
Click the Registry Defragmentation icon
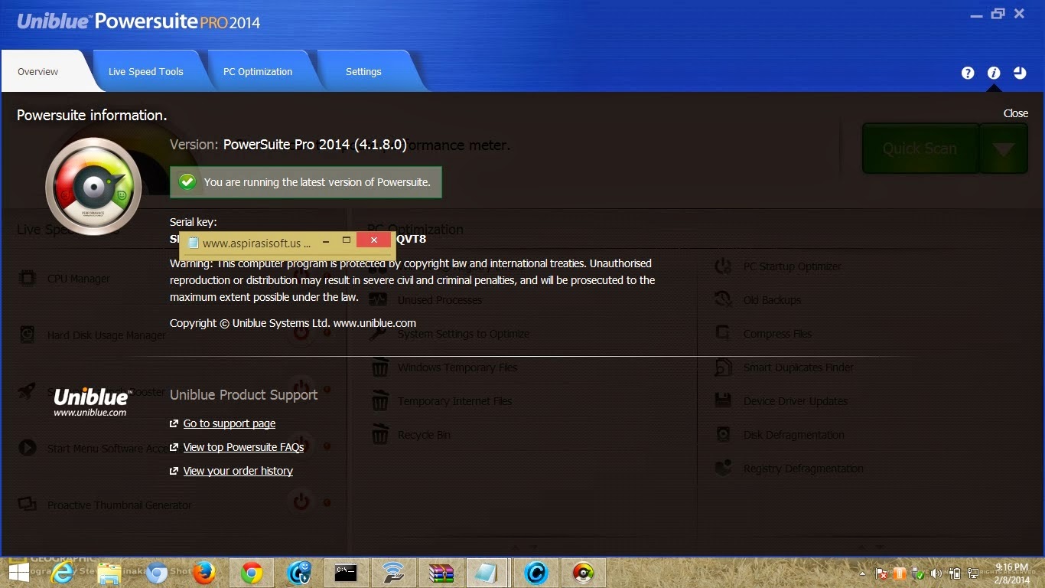click(x=723, y=468)
